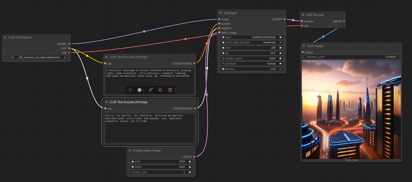Viewport: 412px width, 182px height.
Task: Delete selected node with red trash icon
Action: coord(170,90)
